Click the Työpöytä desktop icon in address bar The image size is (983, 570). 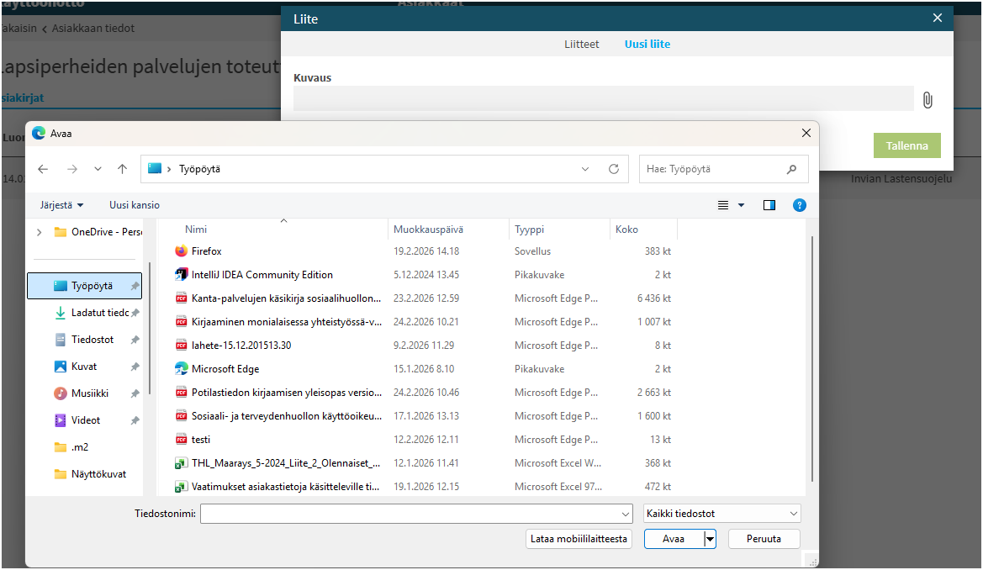tap(154, 168)
